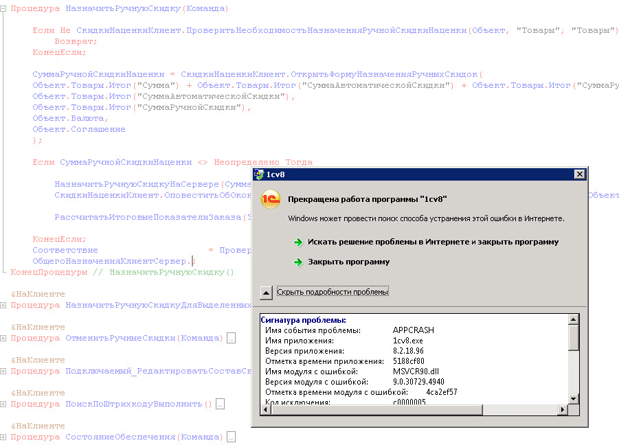The width and height of the screenshot is (619, 445).
Task: Click the Соответствие keyword in the code editor
Action: click(65, 250)
